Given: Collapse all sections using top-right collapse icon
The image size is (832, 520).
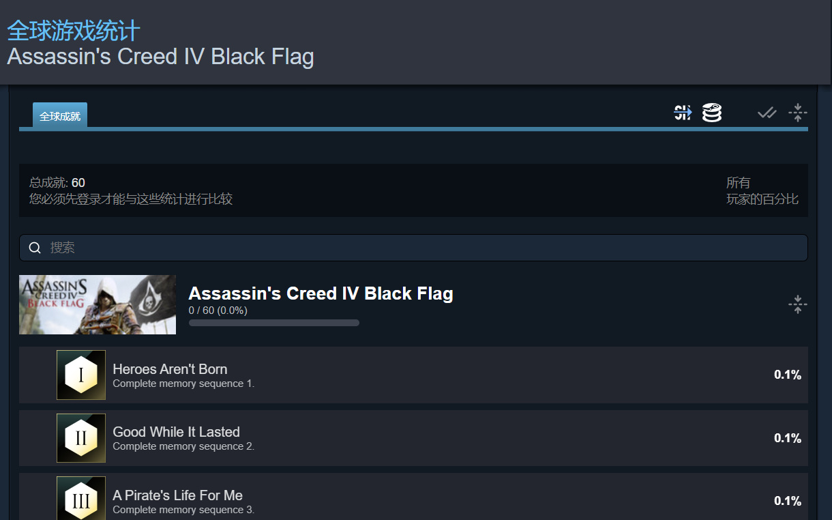Looking at the screenshot, I should 797,113.
